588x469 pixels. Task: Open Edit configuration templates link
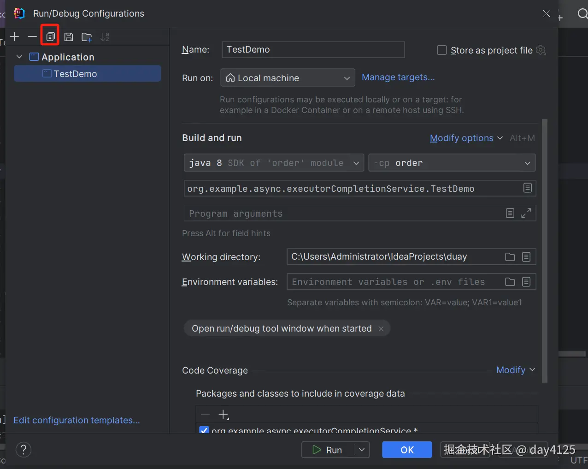click(x=76, y=420)
